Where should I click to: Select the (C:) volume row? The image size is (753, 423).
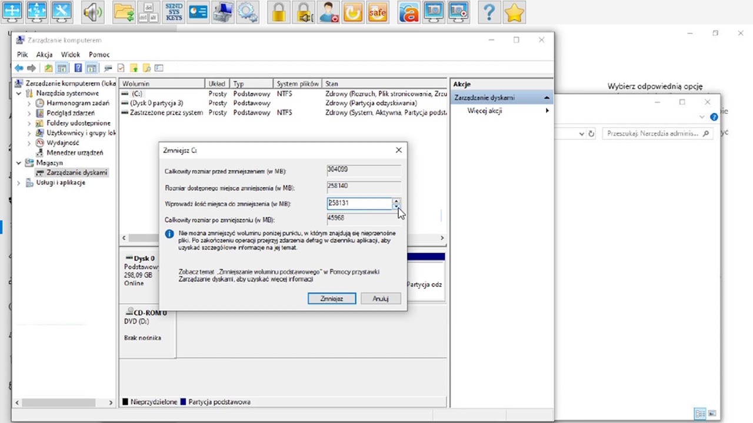[x=283, y=94]
